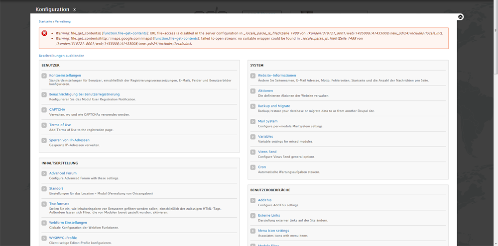
Task: Click the arrow icon beside AddThis
Action: 253,200
